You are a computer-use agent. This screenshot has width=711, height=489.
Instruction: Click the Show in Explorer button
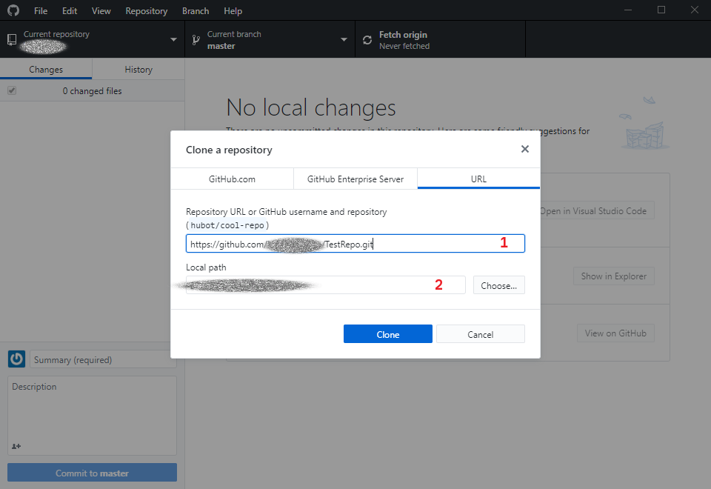614,276
